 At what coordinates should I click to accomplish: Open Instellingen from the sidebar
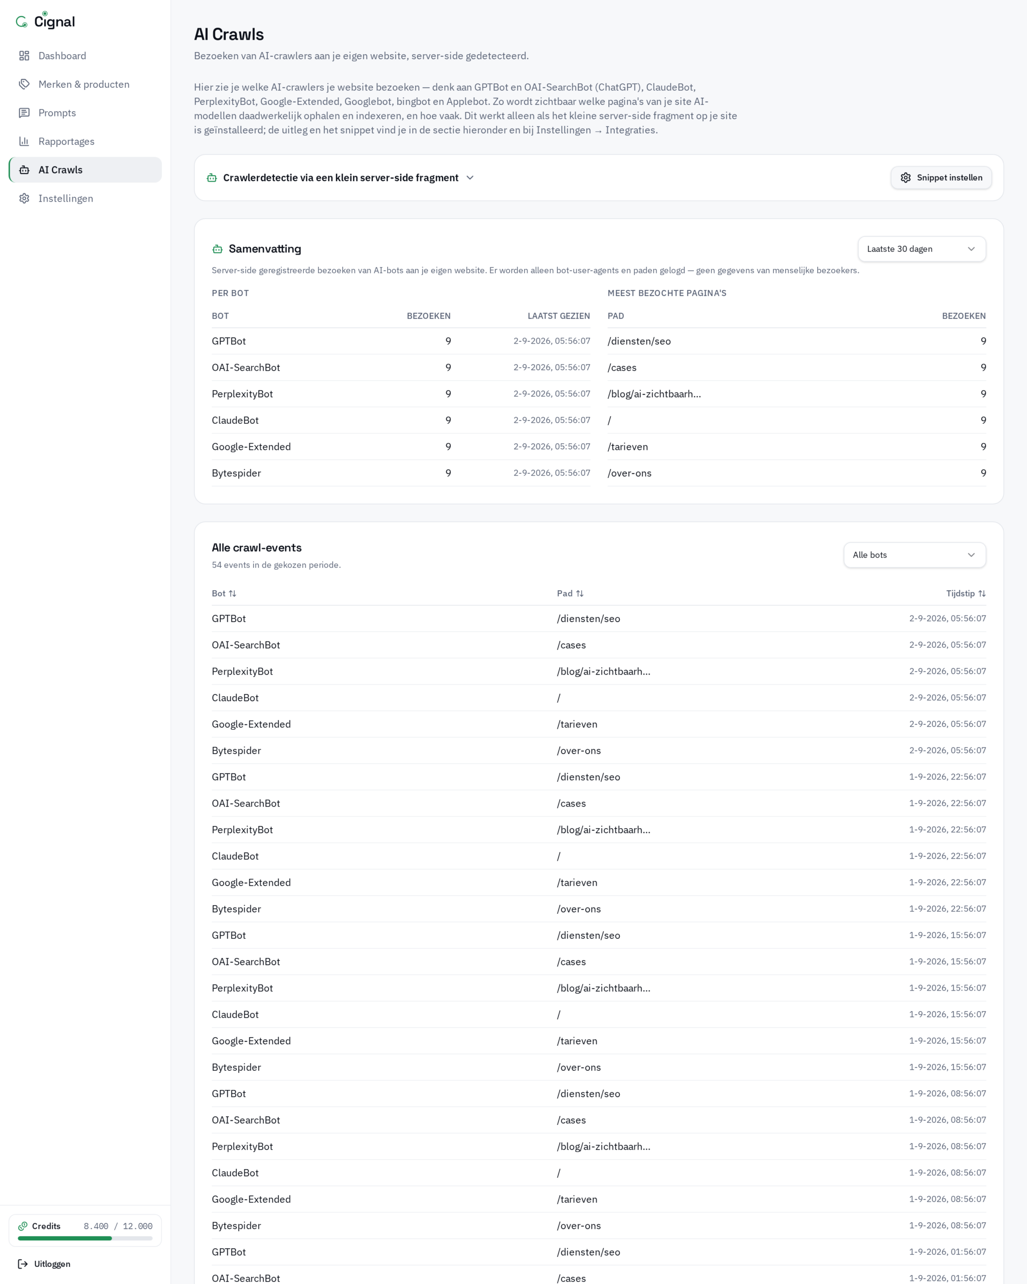(x=85, y=199)
